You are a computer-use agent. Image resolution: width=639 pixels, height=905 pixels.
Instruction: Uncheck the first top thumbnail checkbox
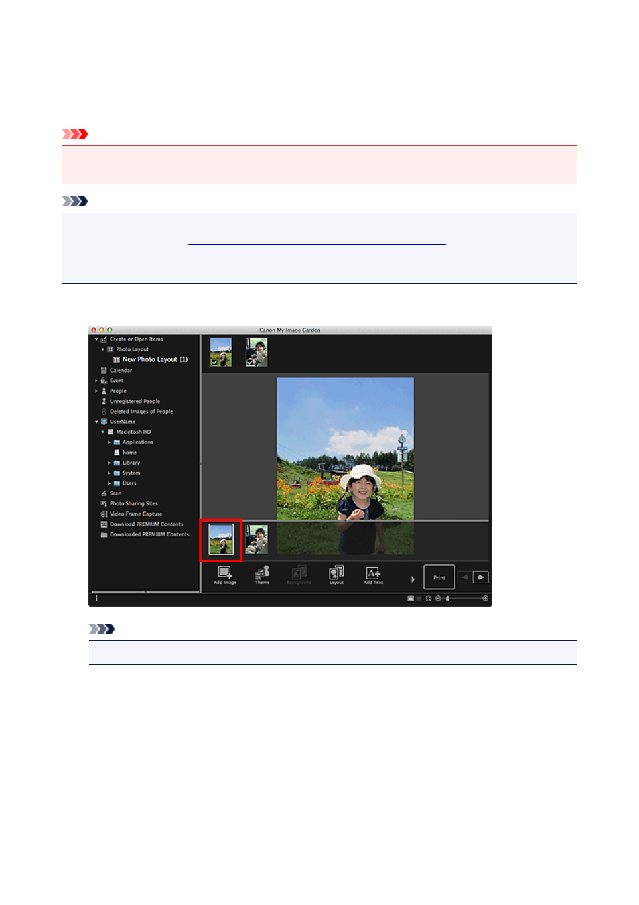tap(214, 362)
